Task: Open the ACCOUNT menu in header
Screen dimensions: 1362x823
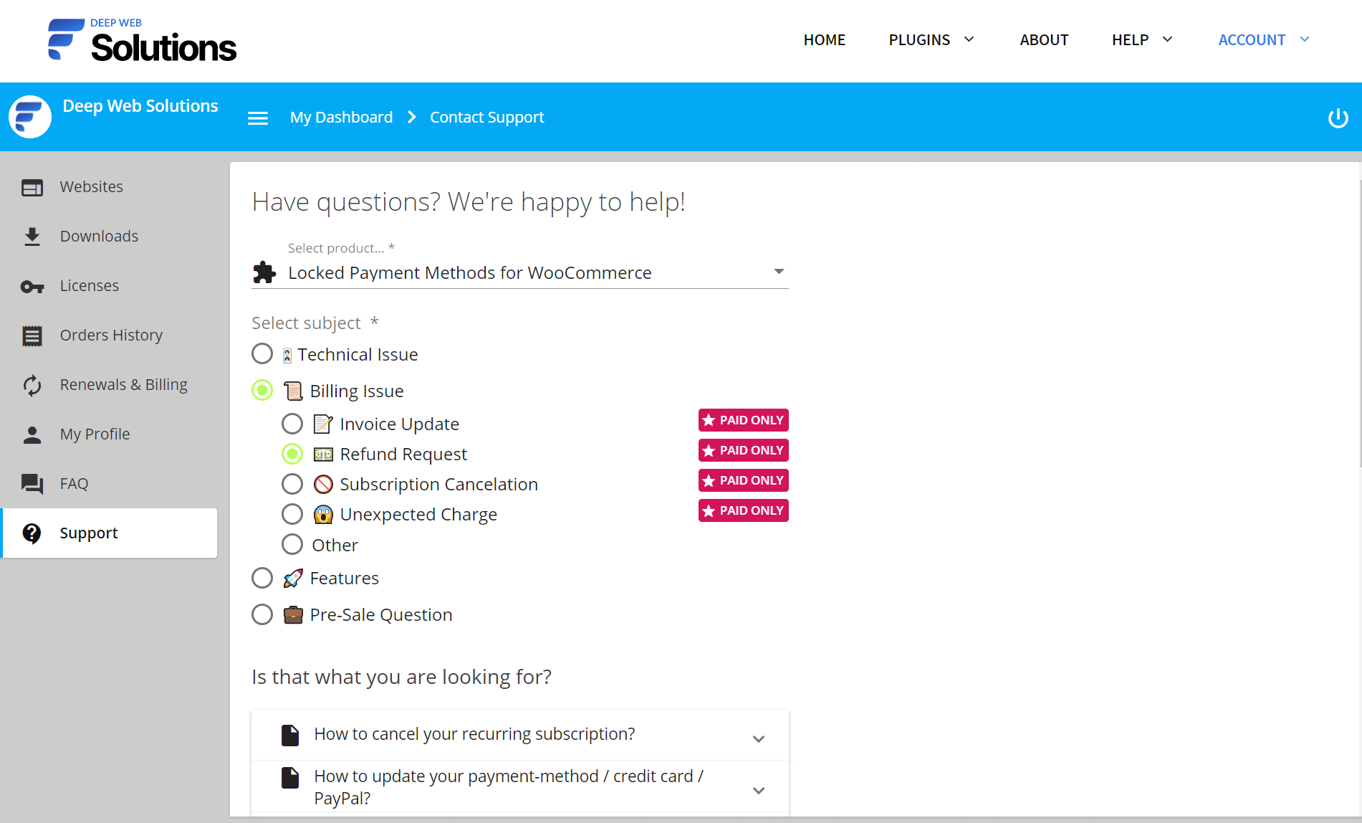Action: click(x=1263, y=40)
